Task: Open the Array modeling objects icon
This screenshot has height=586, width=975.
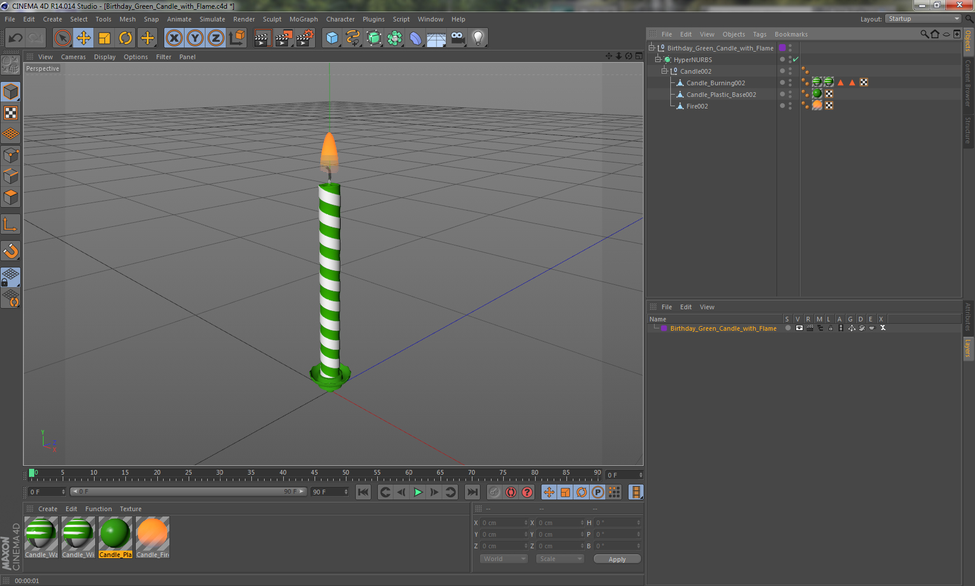Action: 395,38
